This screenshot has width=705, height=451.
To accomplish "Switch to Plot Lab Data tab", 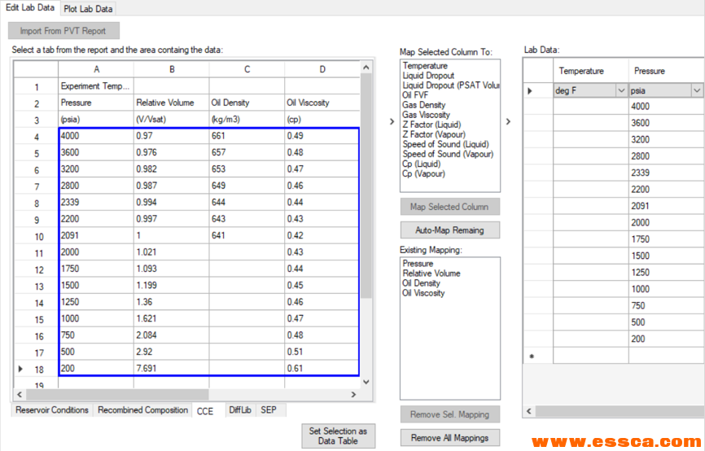I will pos(88,9).
